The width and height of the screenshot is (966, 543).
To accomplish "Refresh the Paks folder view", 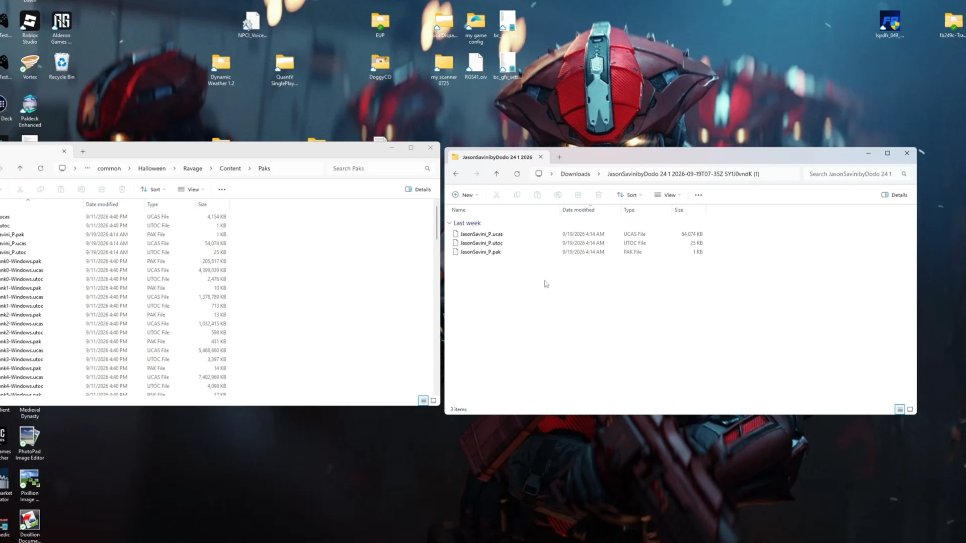I will point(40,168).
